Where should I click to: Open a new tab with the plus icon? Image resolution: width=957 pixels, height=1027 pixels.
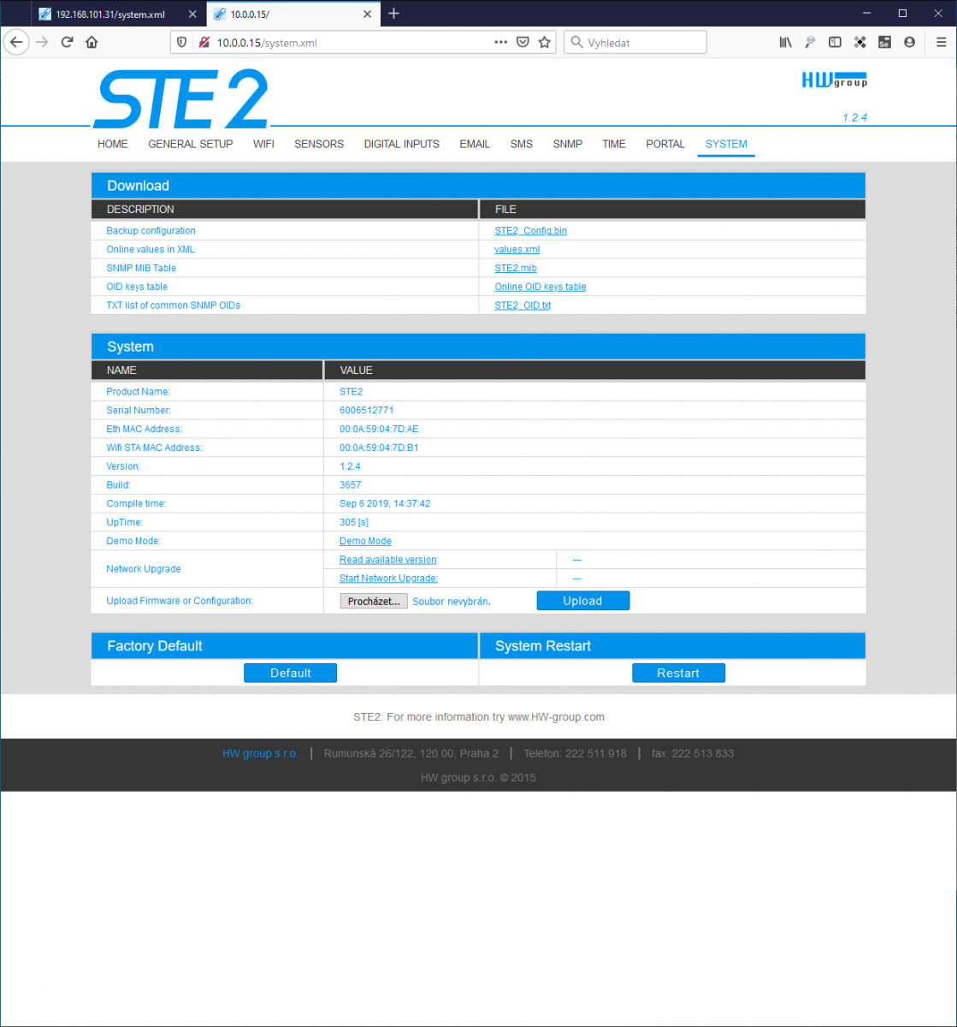point(393,14)
